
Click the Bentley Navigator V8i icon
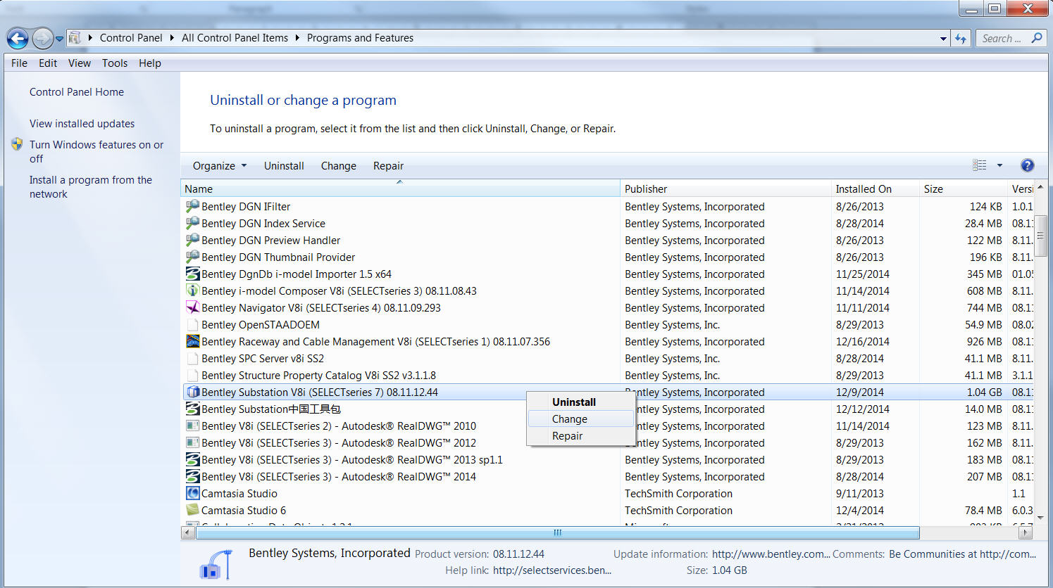(x=192, y=307)
